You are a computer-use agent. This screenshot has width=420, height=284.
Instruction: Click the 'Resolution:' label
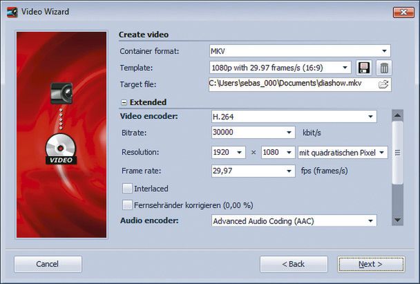coord(140,152)
